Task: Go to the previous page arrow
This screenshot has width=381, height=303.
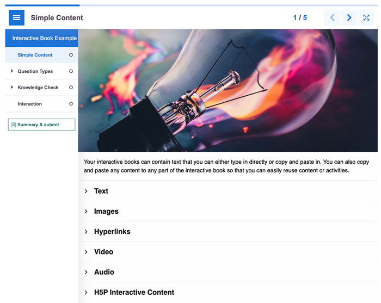Action: pyautogui.click(x=332, y=17)
